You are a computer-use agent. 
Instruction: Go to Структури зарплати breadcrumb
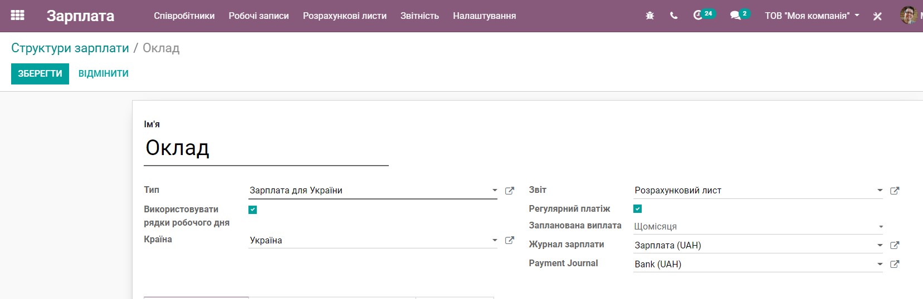[70, 48]
